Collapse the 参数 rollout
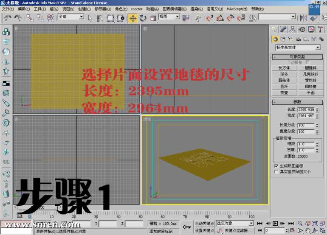Image resolution: width=327 pixels, height=235 pixels. coord(297,102)
